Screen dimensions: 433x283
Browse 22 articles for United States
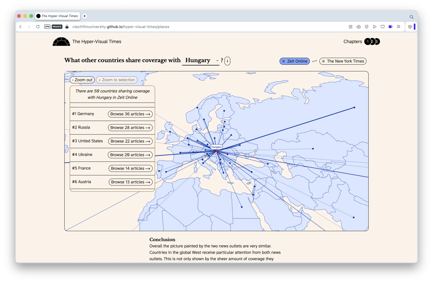130,141
